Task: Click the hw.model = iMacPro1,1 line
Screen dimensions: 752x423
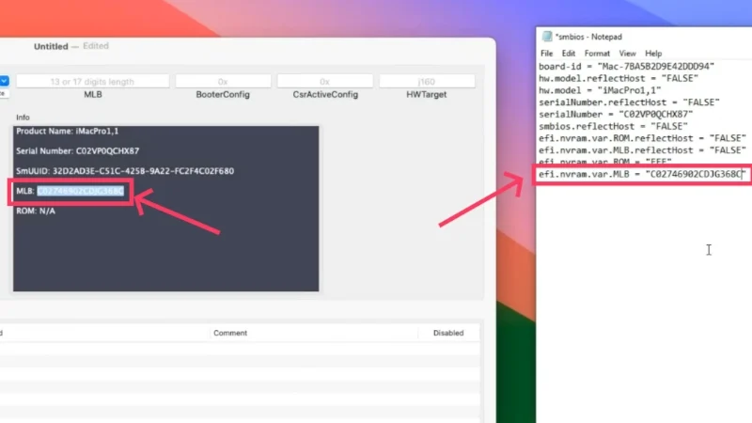Action: (x=600, y=90)
